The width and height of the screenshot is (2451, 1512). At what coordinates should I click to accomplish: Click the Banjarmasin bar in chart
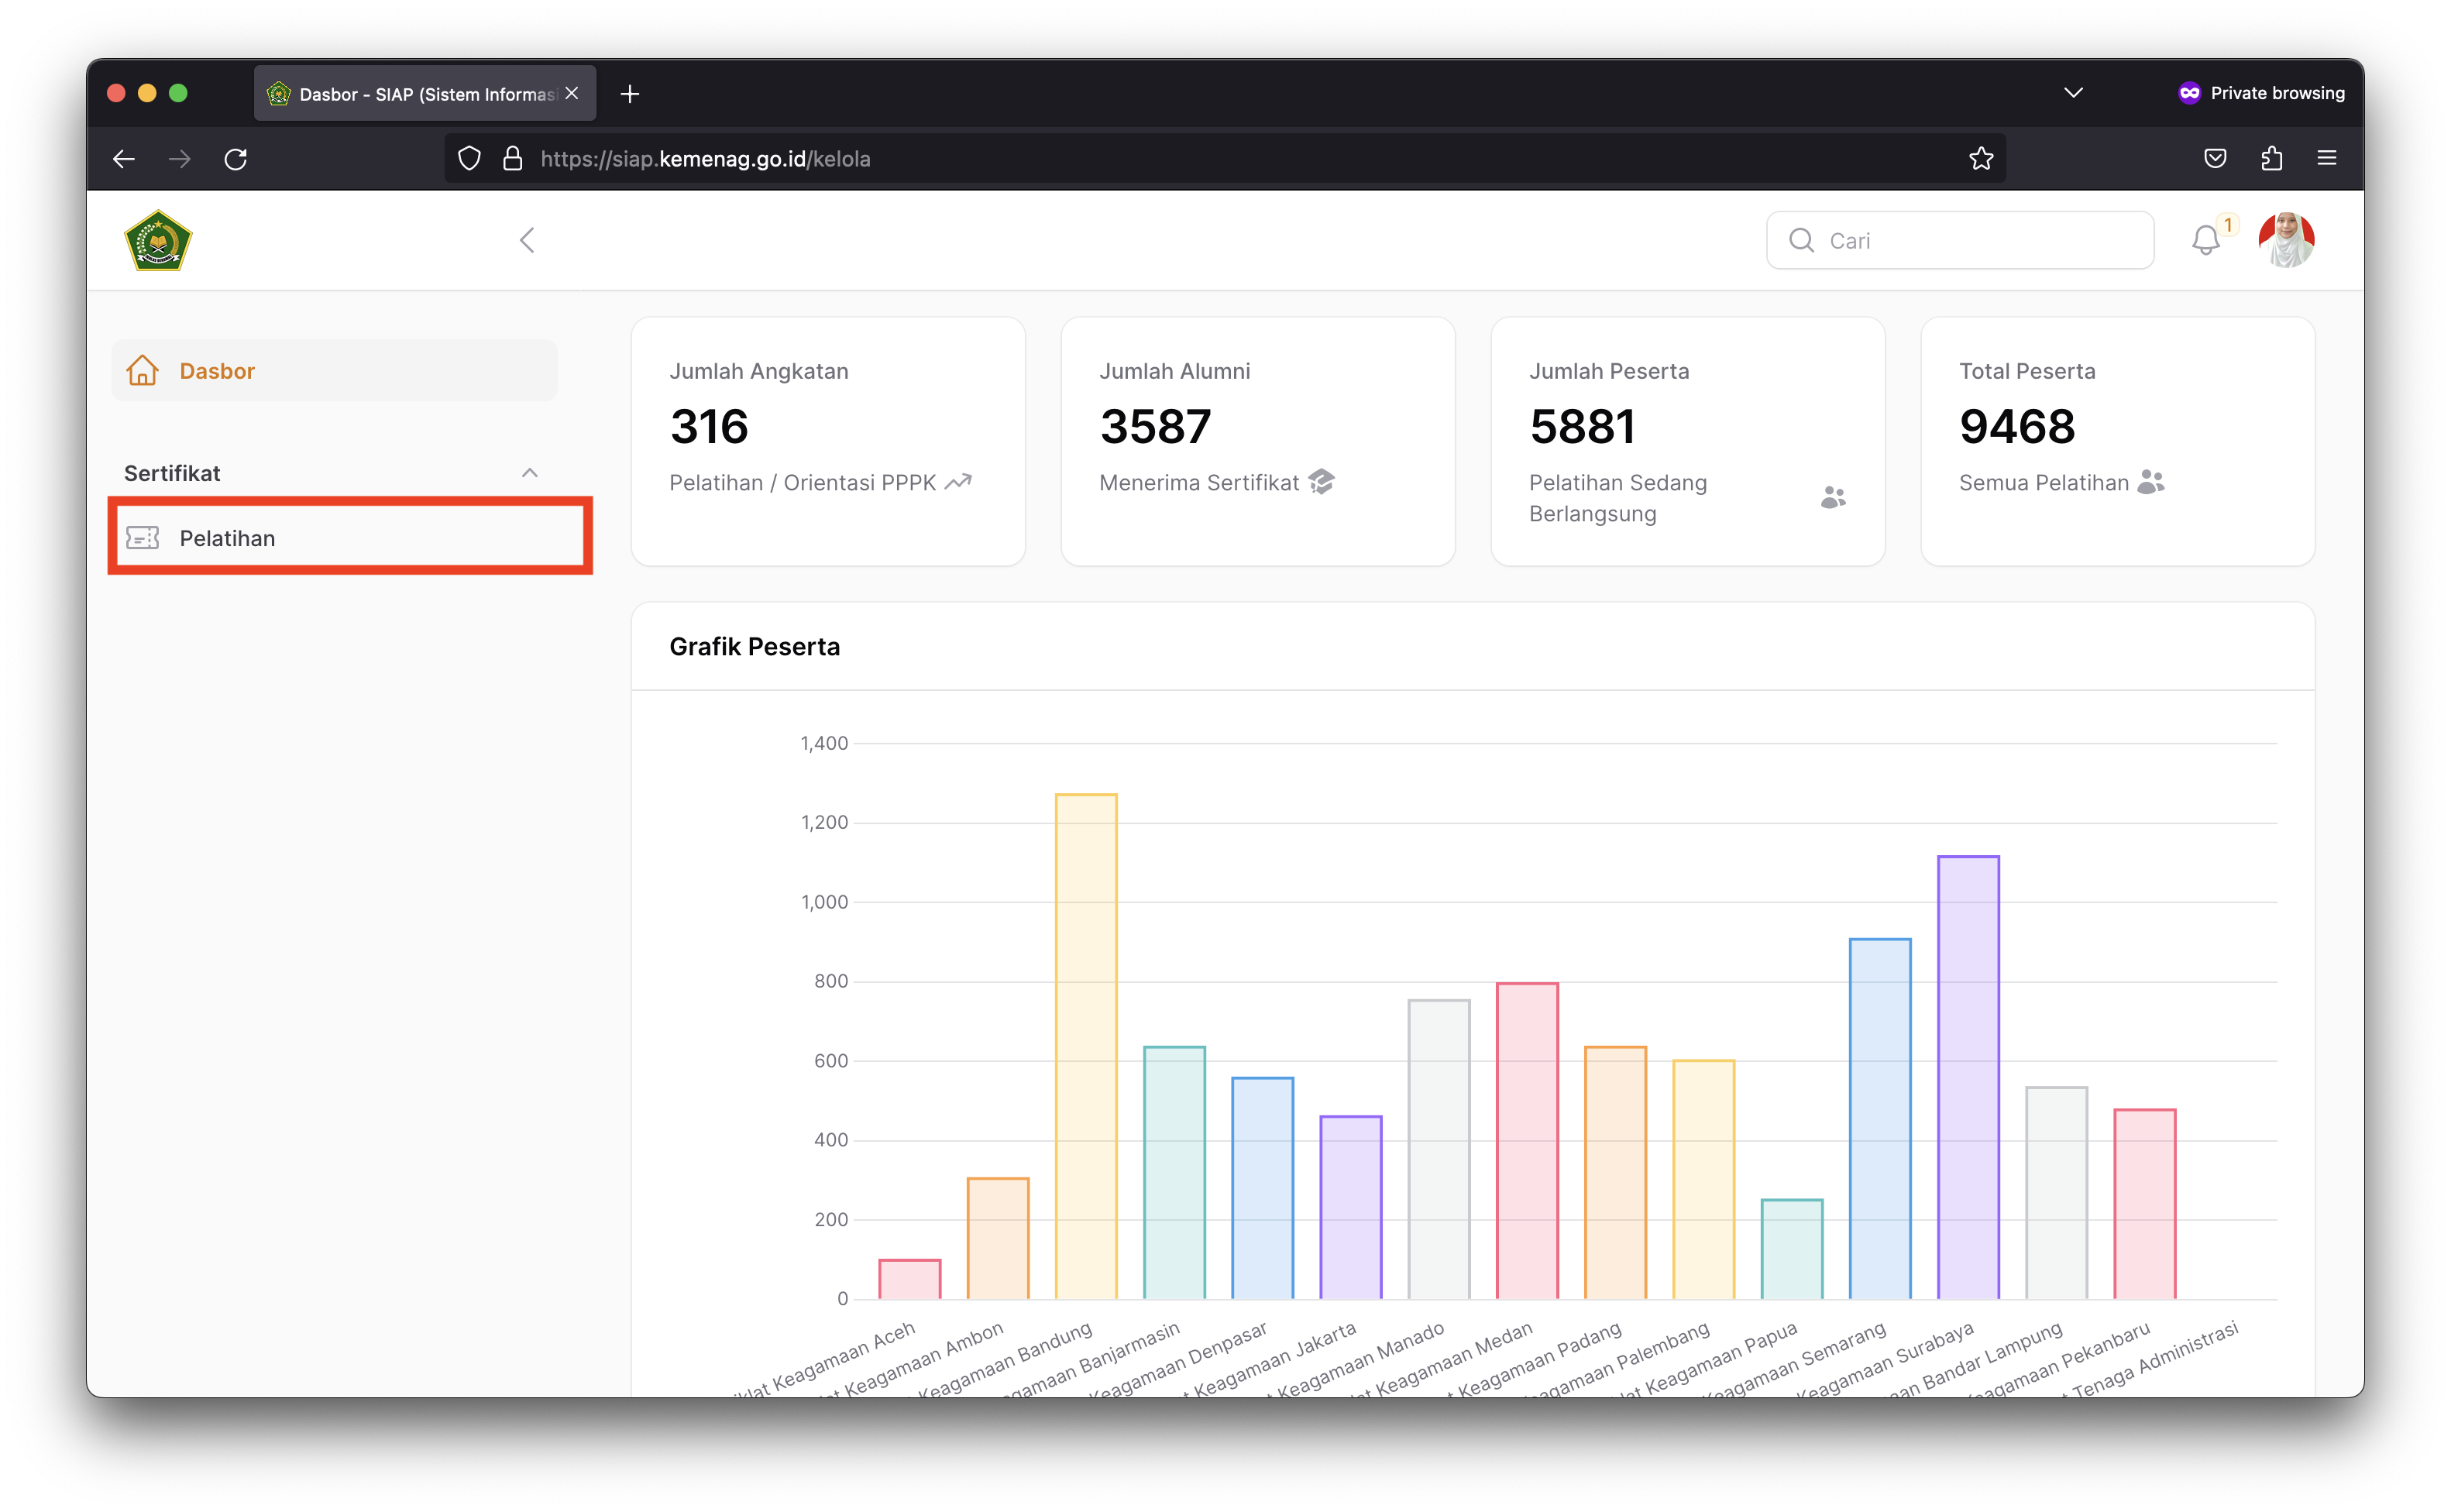coord(1174,1172)
